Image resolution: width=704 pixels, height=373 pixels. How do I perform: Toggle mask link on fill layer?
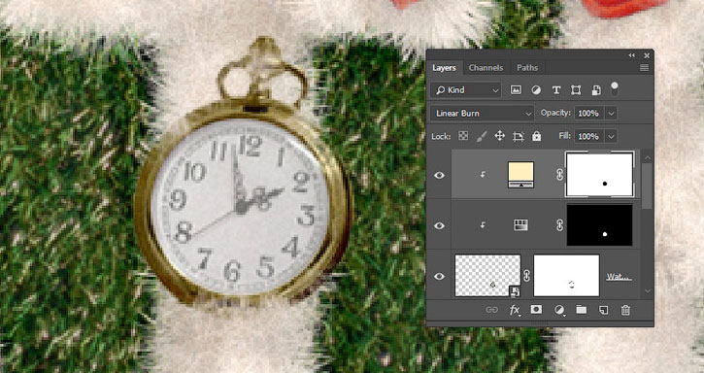coord(560,175)
